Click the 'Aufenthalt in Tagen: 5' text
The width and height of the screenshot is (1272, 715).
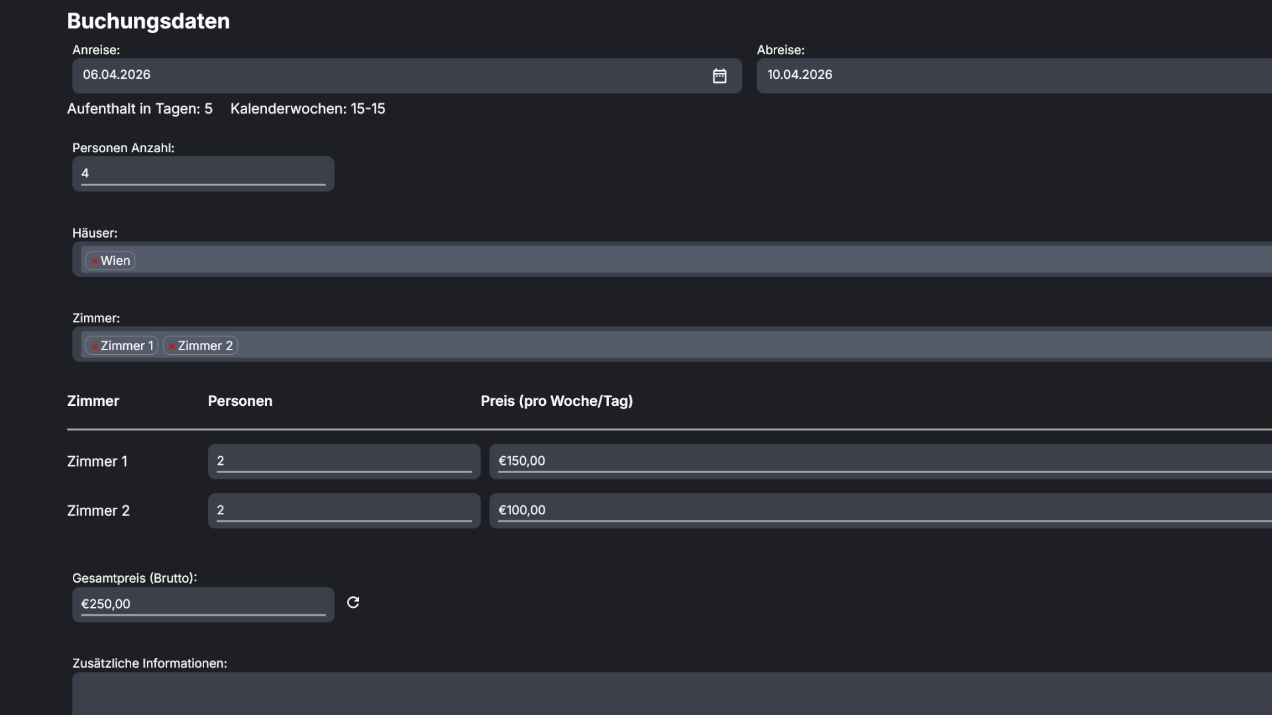[x=140, y=109]
